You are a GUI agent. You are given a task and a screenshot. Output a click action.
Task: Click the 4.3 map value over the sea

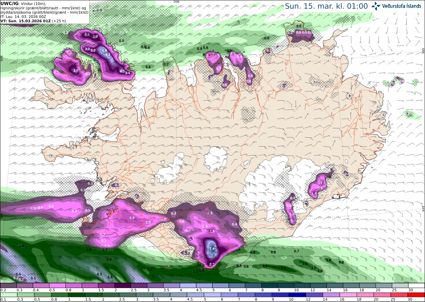pos(99,274)
